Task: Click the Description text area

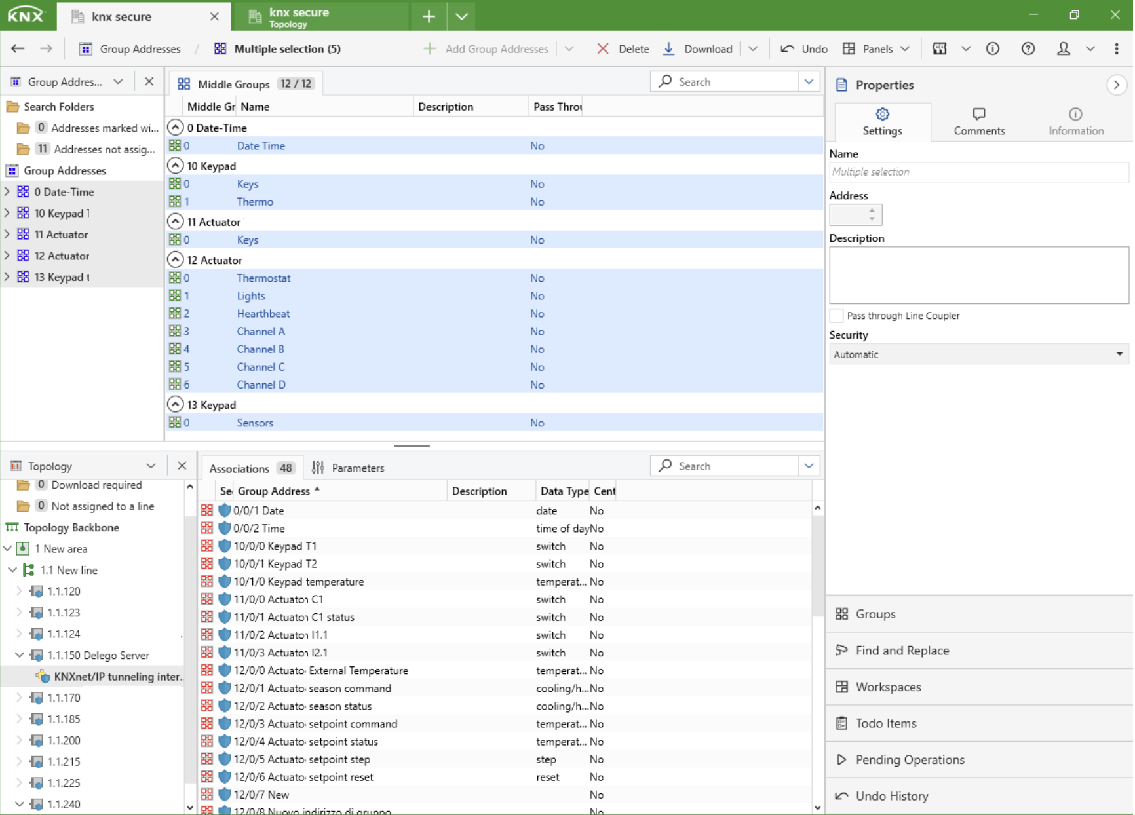Action: (979, 275)
